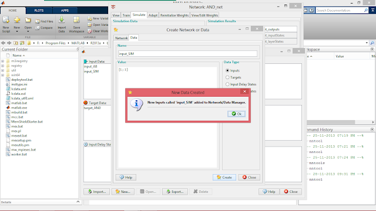Click the help question mark icon
Screen dimensions: 376x211
tap(311, 11)
